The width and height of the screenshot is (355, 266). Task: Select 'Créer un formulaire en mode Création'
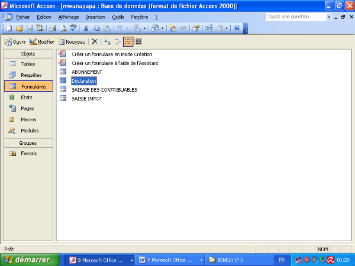click(112, 54)
